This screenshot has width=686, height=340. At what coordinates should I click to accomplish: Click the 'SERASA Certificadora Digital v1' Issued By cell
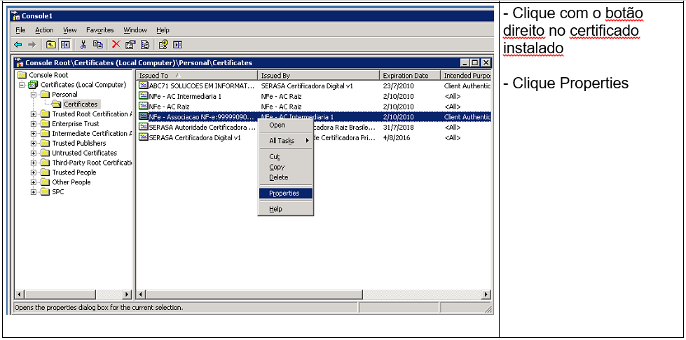click(x=307, y=86)
